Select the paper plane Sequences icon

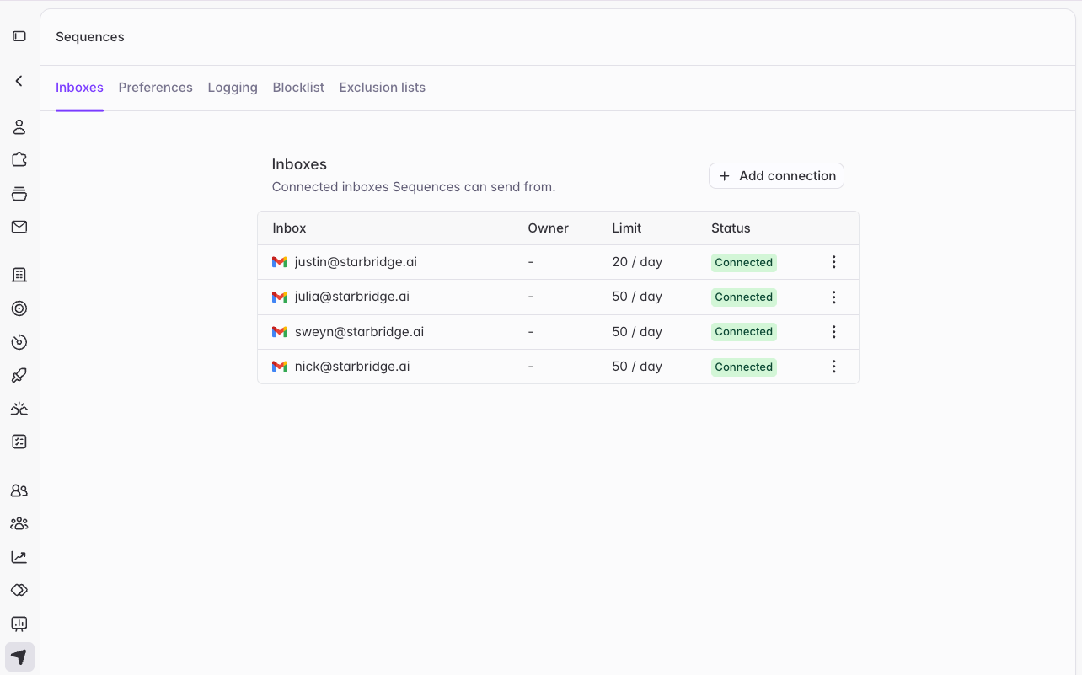click(x=19, y=657)
